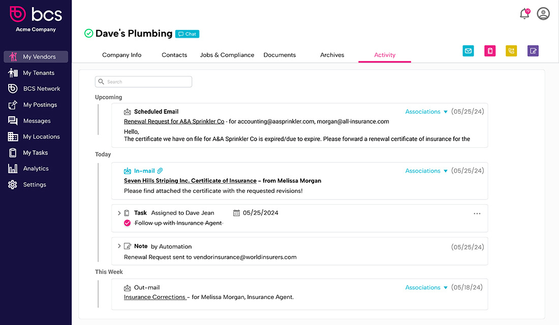Open Associations dropdown on Scheduled Email
Viewport: 559px width, 325px height.
click(x=426, y=112)
